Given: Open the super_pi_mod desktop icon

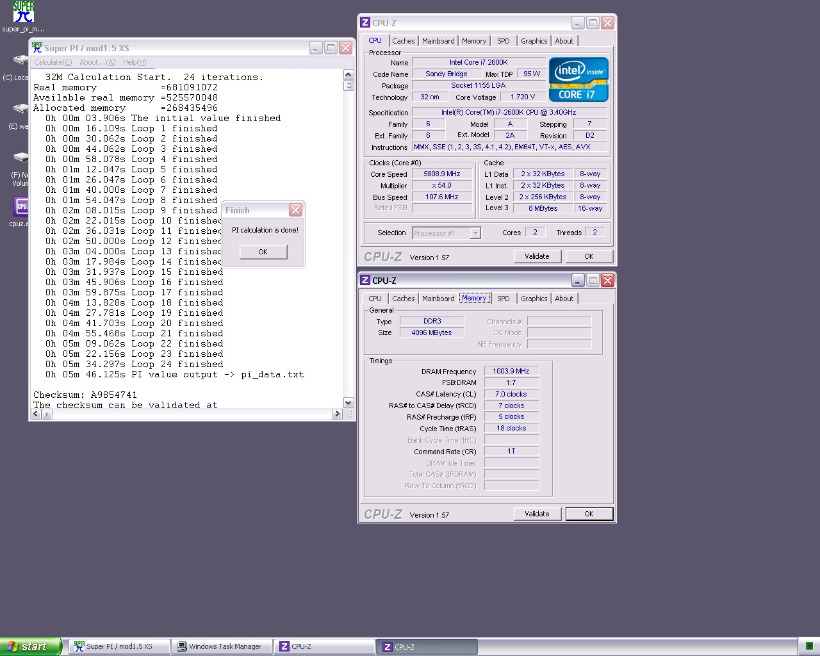Looking at the screenshot, I should pyautogui.click(x=23, y=13).
